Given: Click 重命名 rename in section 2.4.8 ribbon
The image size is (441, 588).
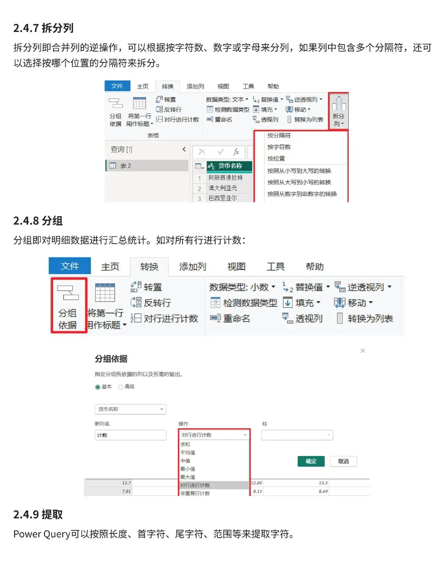Looking at the screenshot, I should [x=230, y=318].
